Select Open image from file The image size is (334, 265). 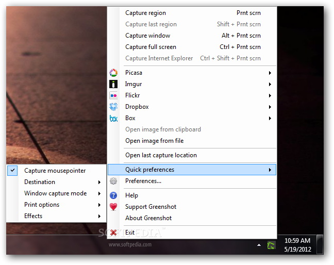[x=192, y=141]
